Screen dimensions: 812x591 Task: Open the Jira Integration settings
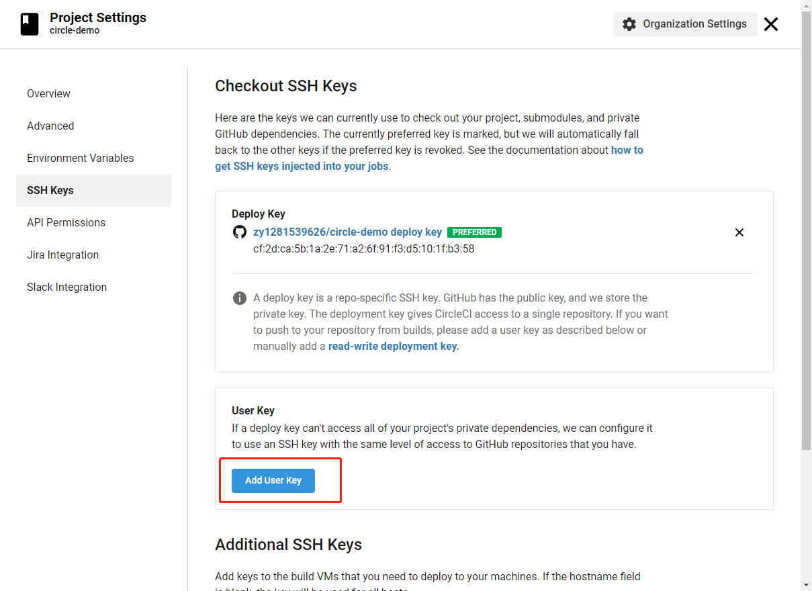tap(62, 255)
